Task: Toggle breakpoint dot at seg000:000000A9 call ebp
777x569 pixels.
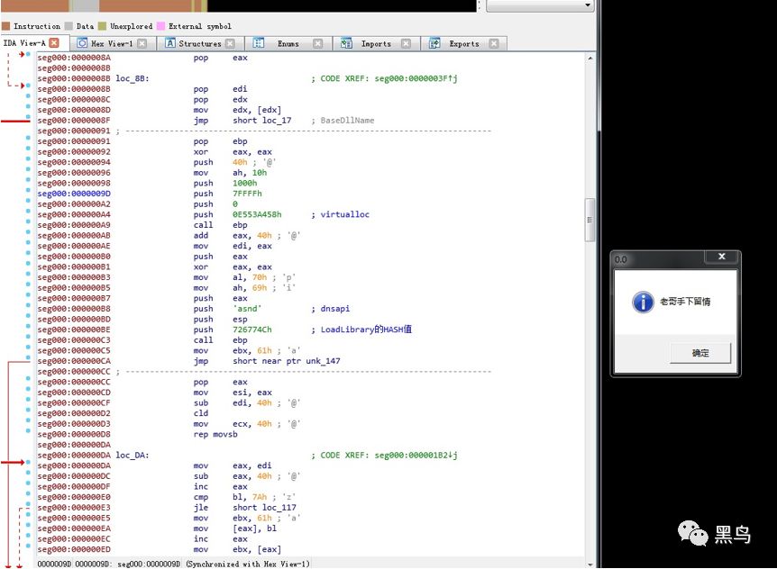Action: tap(29, 225)
